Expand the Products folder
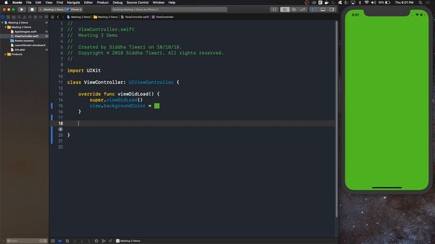Screen dimensions: 435x244 (x=5, y=54)
